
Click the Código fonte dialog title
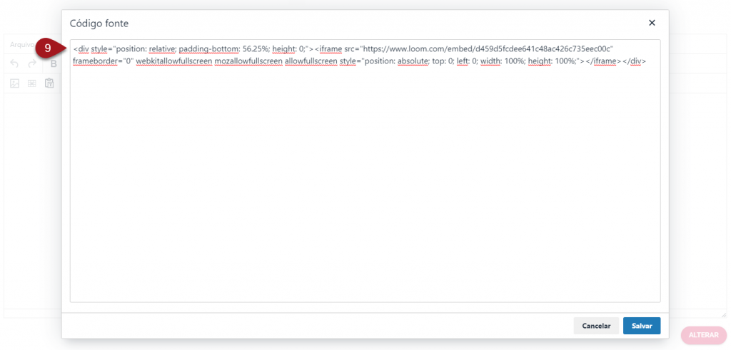pyautogui.click(x=99, y=24)
